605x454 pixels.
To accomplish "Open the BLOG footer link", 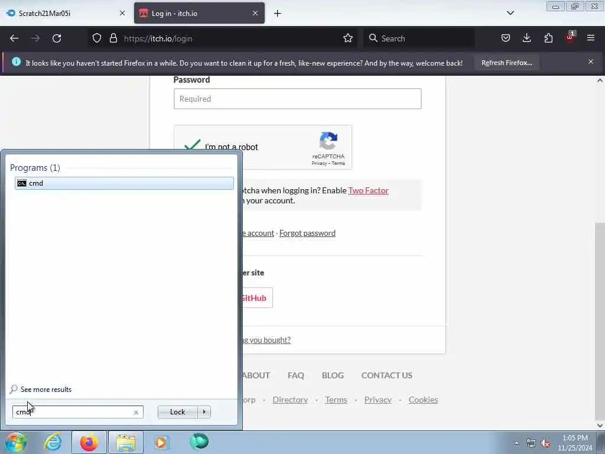I will [333, 375].
